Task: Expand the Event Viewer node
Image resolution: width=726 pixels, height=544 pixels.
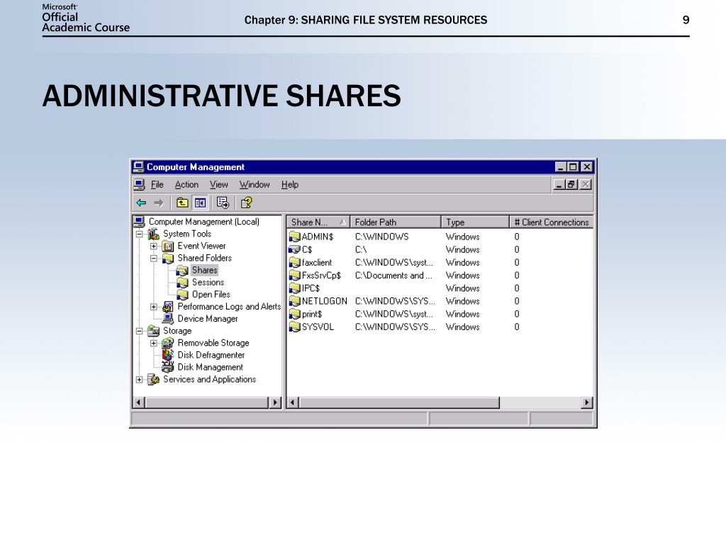Action: click(154, 246)
